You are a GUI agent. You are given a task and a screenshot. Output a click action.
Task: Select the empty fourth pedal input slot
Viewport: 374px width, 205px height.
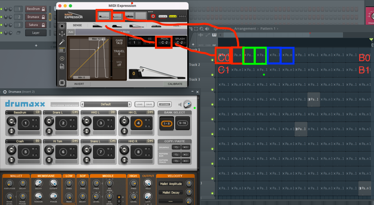click(x=141, y=16)
